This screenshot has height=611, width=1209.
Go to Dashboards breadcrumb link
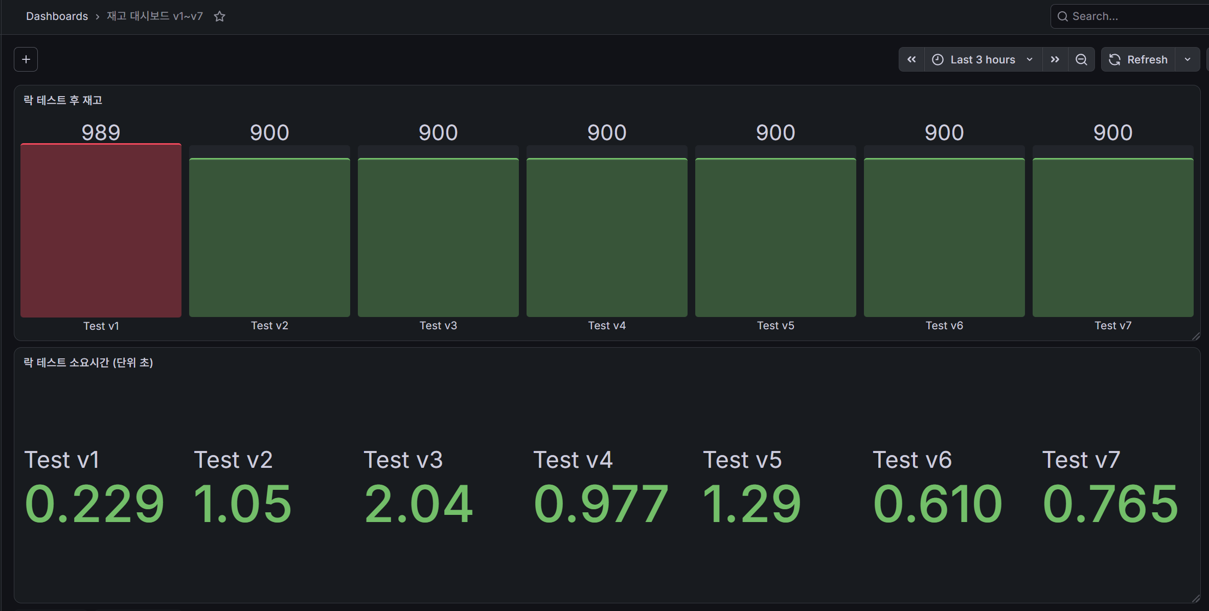click(x=57, y=16)
